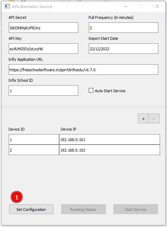Minimize the Infix Biometric Service window
The width and height of the screenshot is (167, 227).
pos(126,6)
